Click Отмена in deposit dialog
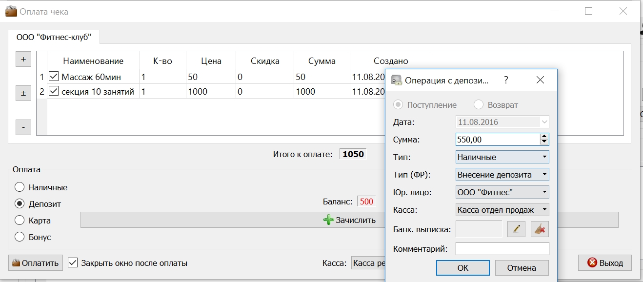The width and height of the screenshot is (643, 282). point(522,268)
